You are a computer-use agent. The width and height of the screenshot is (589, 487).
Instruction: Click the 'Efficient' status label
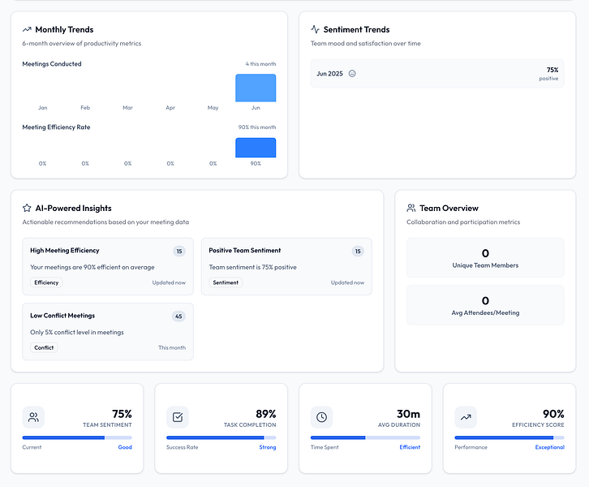tap(410, 447)
